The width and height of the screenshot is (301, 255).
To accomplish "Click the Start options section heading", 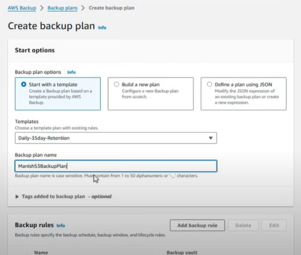I will tap(35, 50).
